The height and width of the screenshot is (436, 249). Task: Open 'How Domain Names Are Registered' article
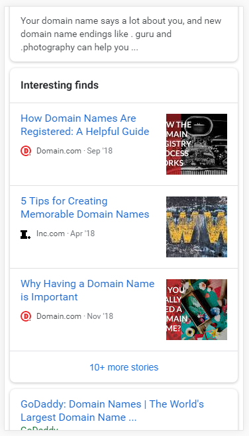pos(85,125)
